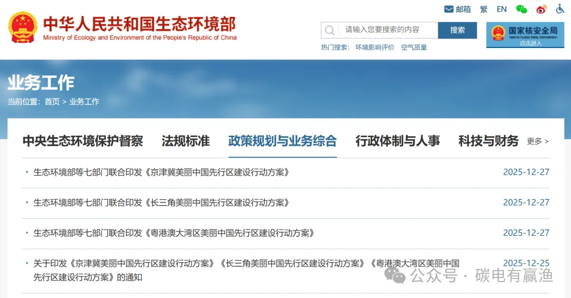Click the magnifier icon in the search box
This screenshot has width=571, height=298.
(329, 30)
